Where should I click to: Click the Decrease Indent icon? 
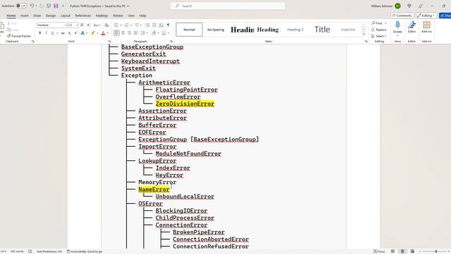point(147,25)
